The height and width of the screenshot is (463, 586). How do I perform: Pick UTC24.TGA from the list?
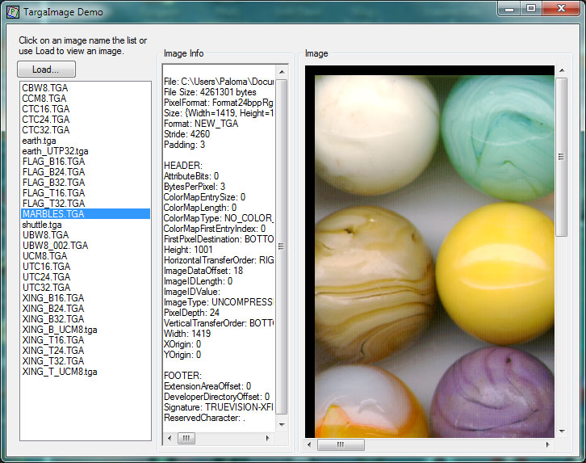click(46, 277)
